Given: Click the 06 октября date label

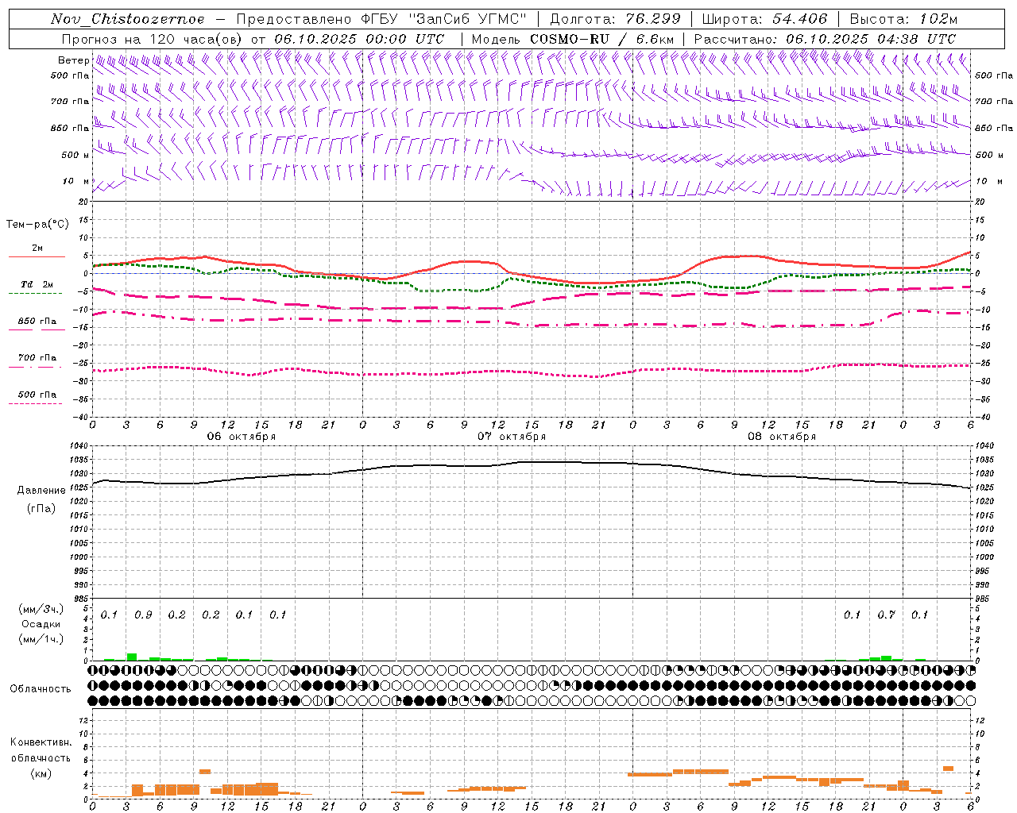Looking at the screenshot, I should point(242,437).
